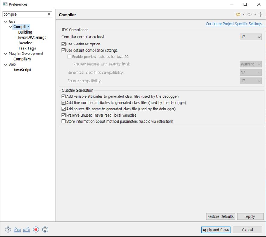Open the Compilers page under Plug-in Development
Screen dimensions: 266x237
(22, 59)
